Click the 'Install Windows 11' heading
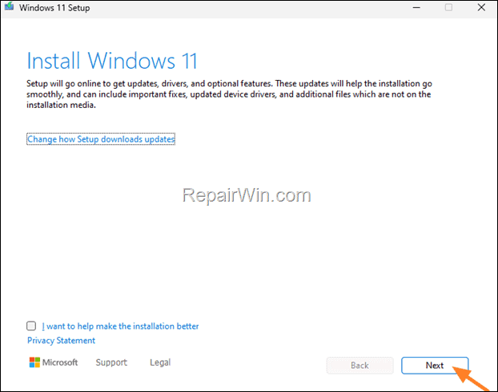The height and width of the screenshot is (392, 498). pyautogui.click(x=112, y=61)
